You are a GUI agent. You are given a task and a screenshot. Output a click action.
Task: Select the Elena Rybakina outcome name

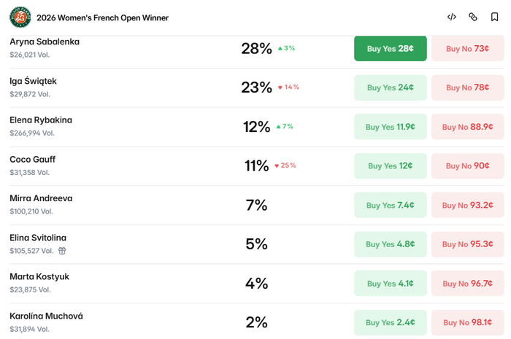[x=41, y=120]
